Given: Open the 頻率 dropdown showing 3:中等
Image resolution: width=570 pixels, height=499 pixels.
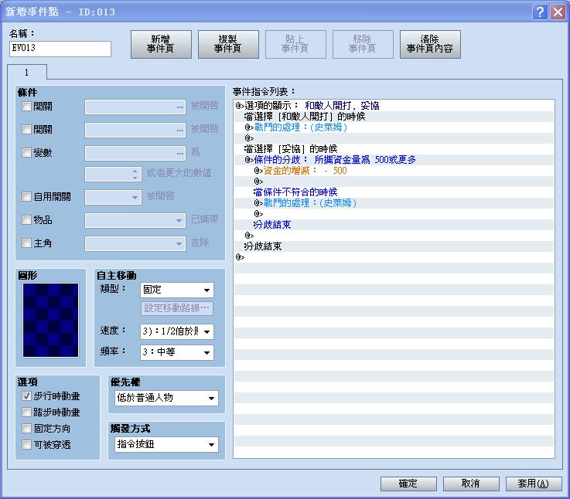Looking at the screenshot, I should [177, 352].
